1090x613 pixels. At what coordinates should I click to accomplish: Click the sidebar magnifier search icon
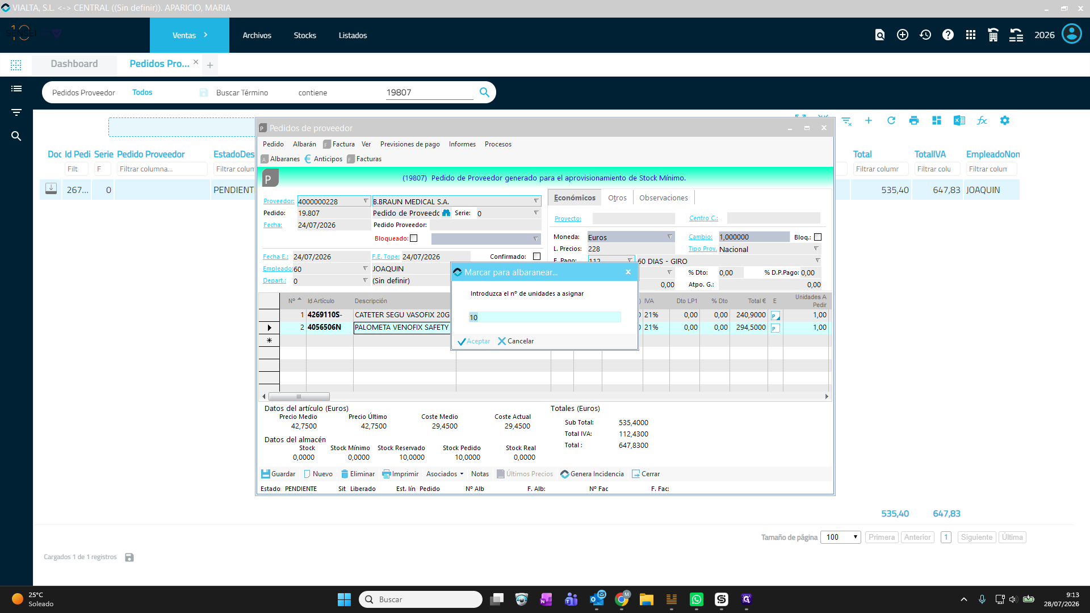pos(16,136)
